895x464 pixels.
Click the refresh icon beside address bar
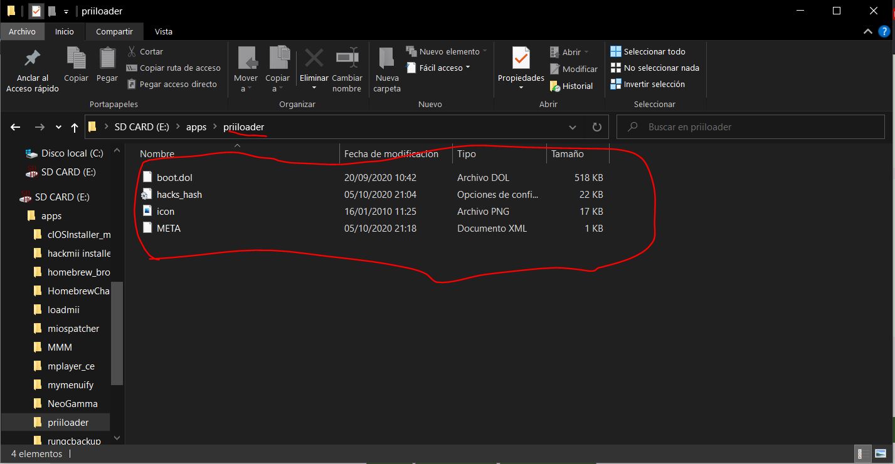tap(596, 127)
